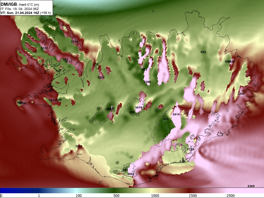This screenshot has height=198, width=264.
Task: Click the 500 label on color scale
Action: 116,196
